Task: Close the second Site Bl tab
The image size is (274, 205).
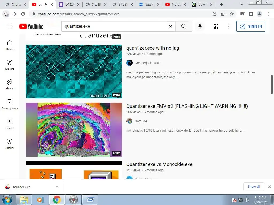Action: click(x=132, y=5)
